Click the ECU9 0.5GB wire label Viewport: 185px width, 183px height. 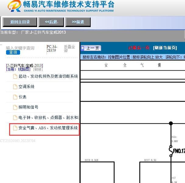click(92, 160)
